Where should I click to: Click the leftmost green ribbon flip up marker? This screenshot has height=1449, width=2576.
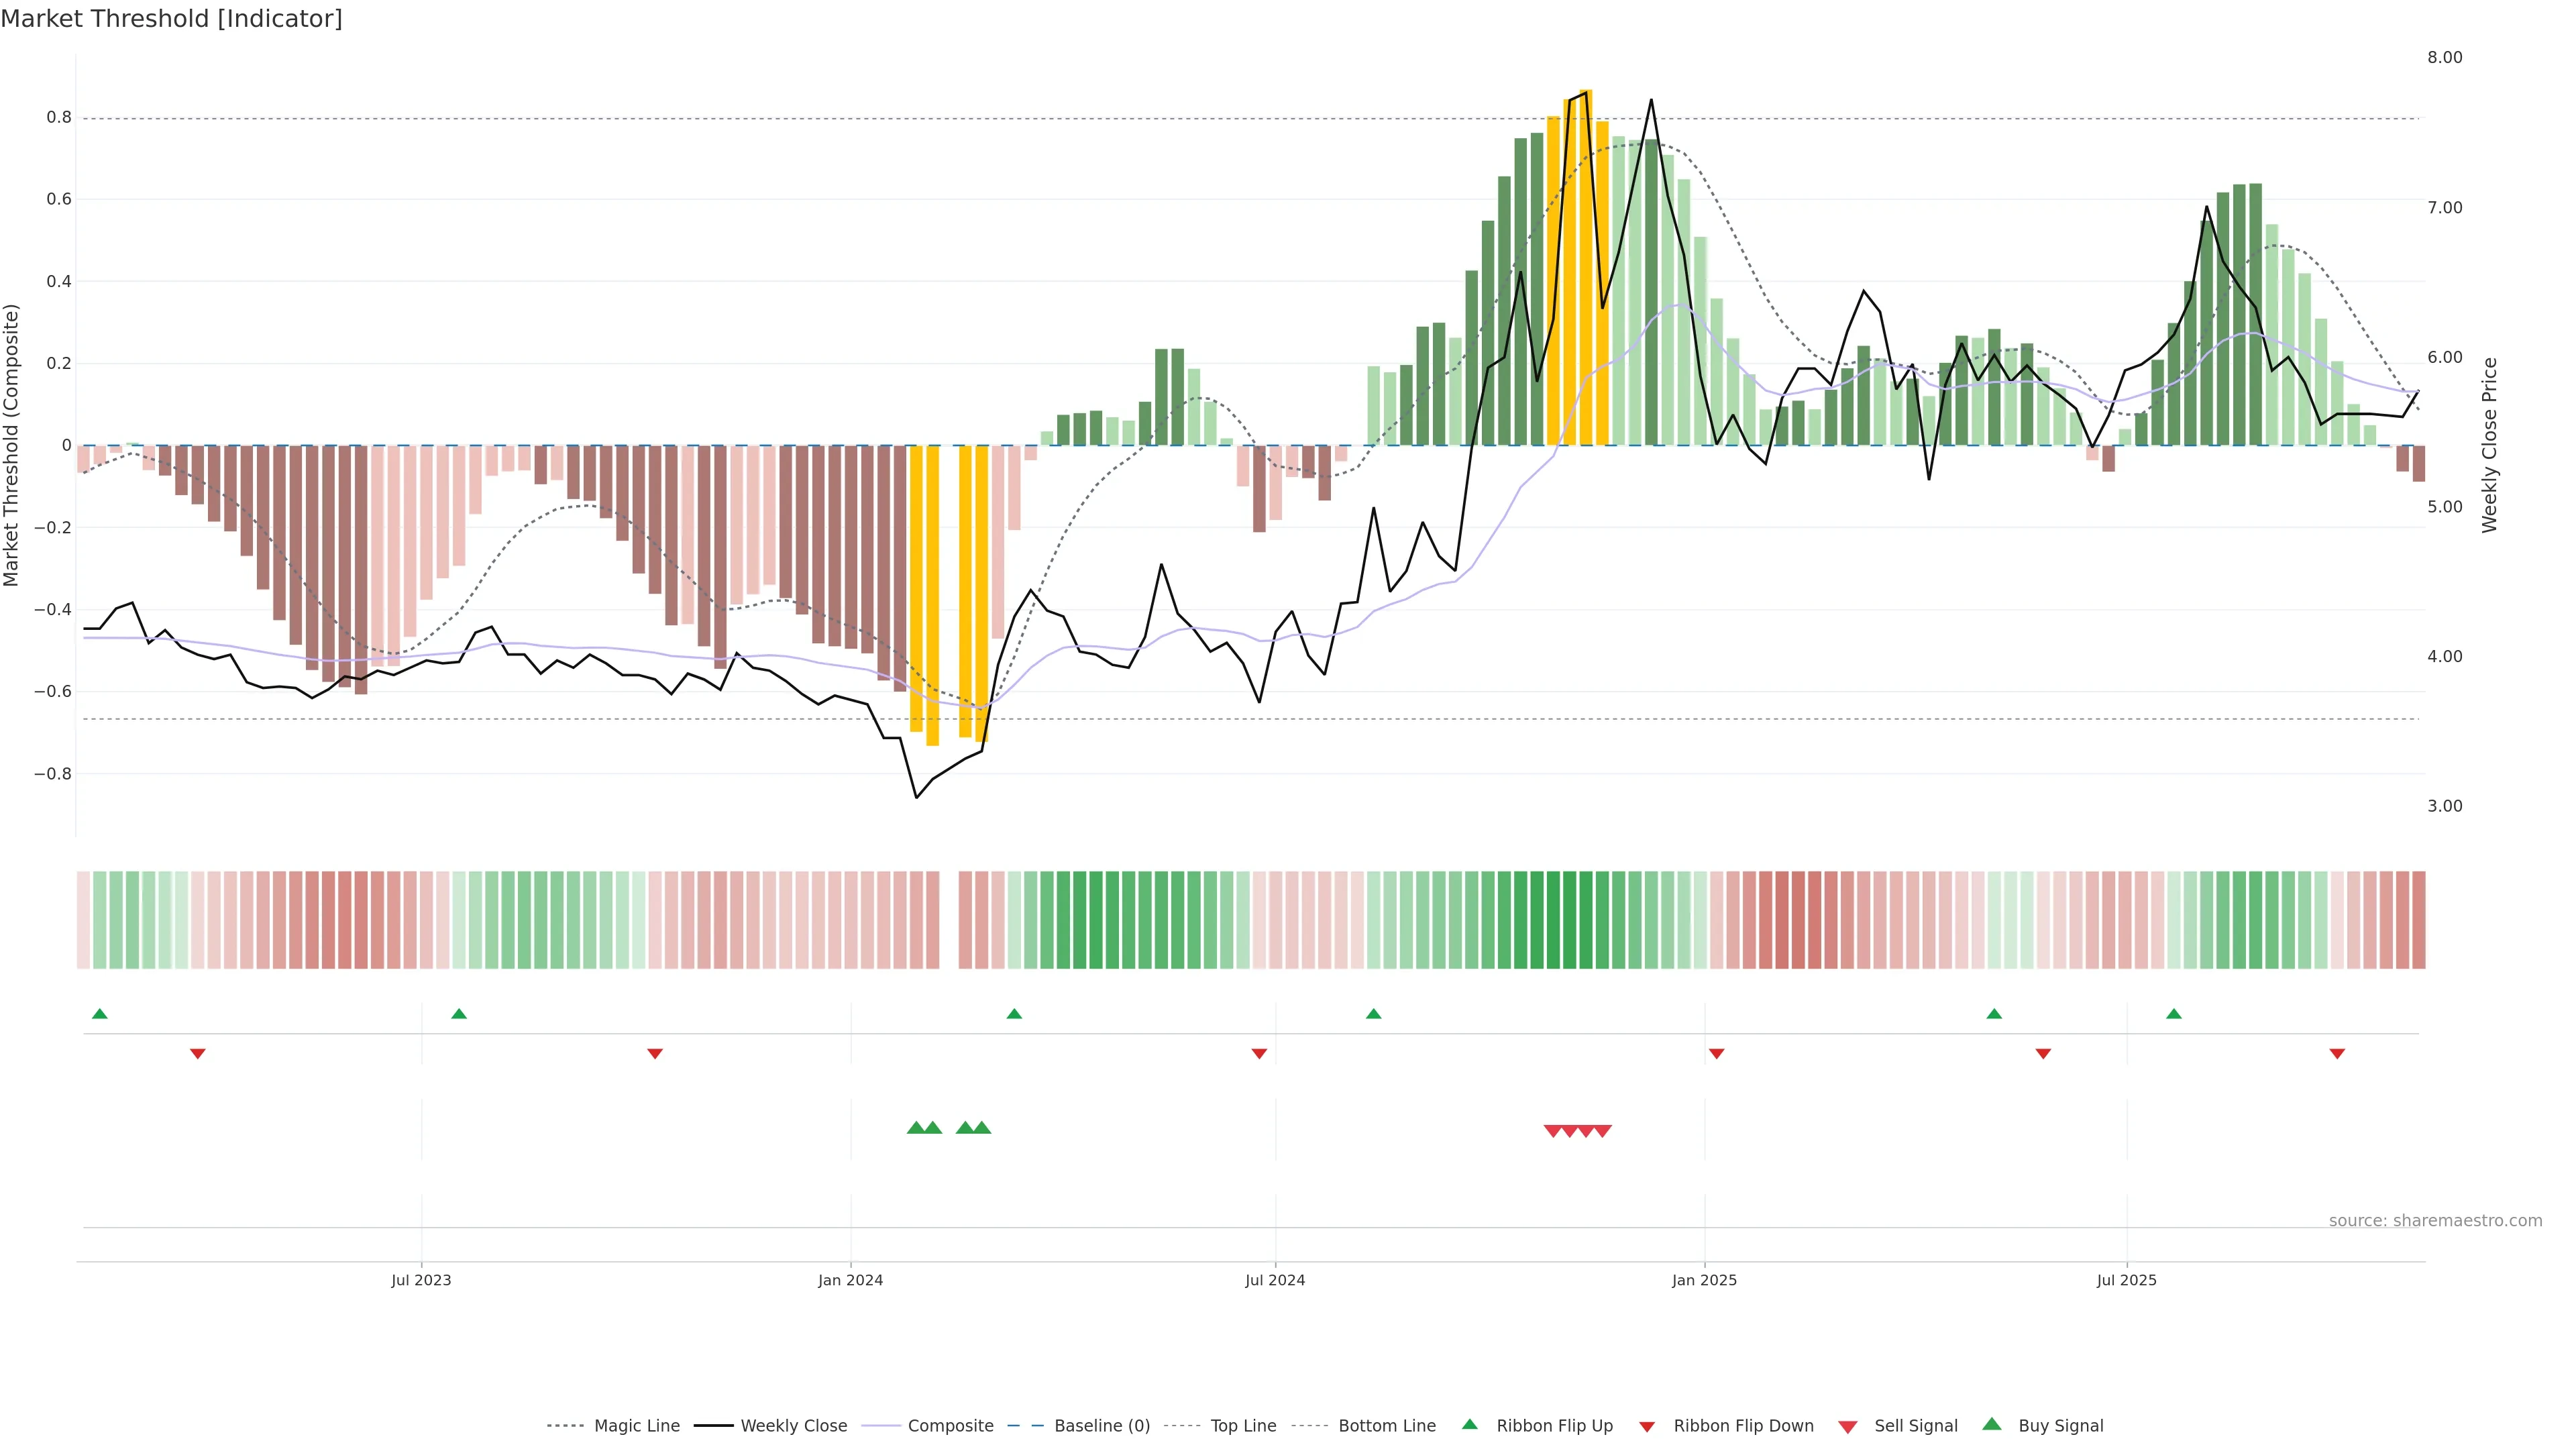pyautogui.click(x=99, y=1014)
